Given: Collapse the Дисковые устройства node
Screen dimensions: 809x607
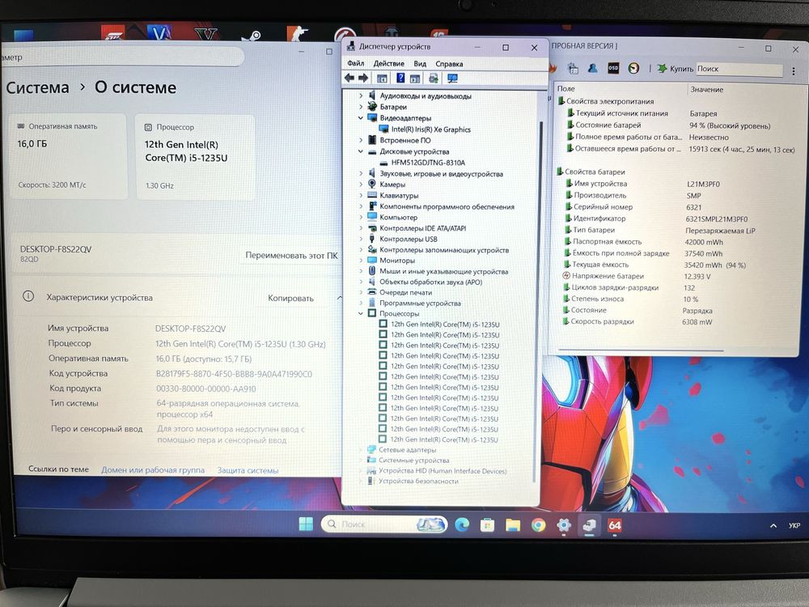Looking at the screenshot, I should [x=361, y=152].
